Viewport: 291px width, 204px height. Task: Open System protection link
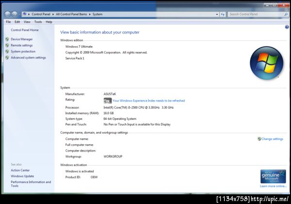pyautogui.click(x=23, y=51)
